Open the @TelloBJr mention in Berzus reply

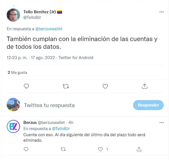pyautogui.click(x=61, y=129)
